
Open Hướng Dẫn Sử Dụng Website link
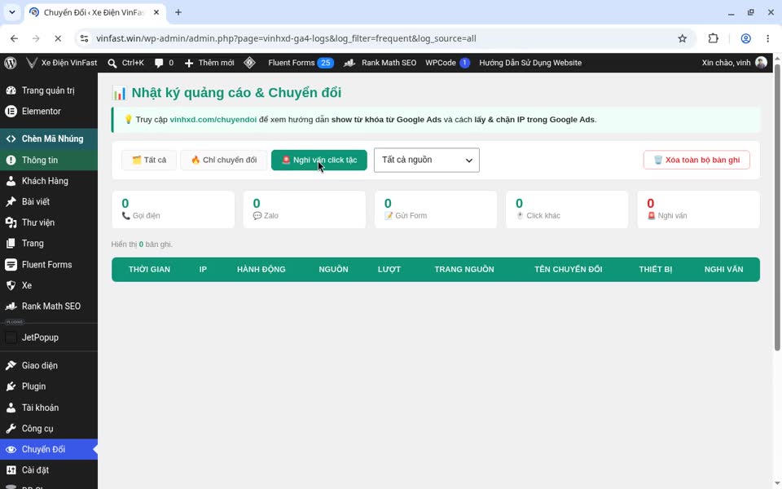pos(530,63)
